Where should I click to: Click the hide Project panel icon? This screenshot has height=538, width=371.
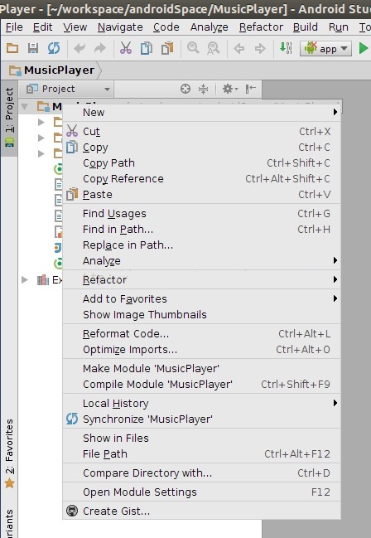point(250,89)
